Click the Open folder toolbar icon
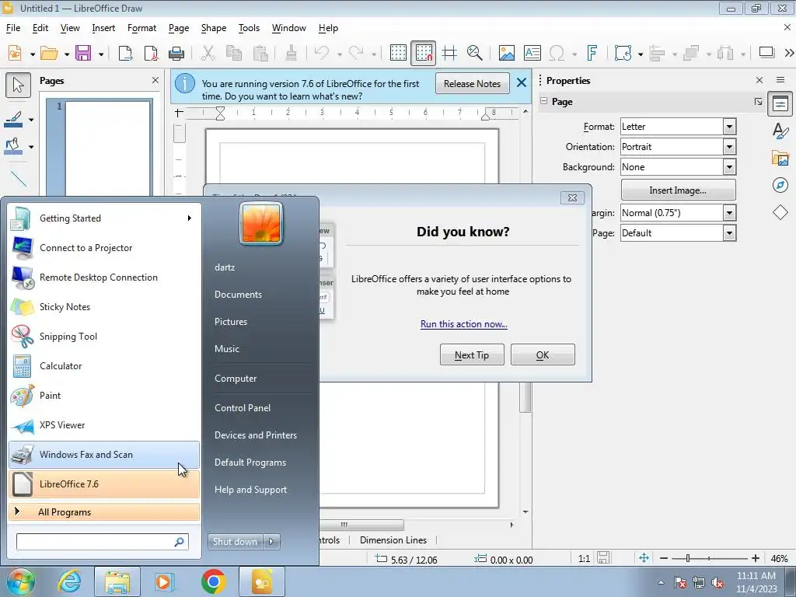The width and height of the screenshot is (796, 597). 49,53
